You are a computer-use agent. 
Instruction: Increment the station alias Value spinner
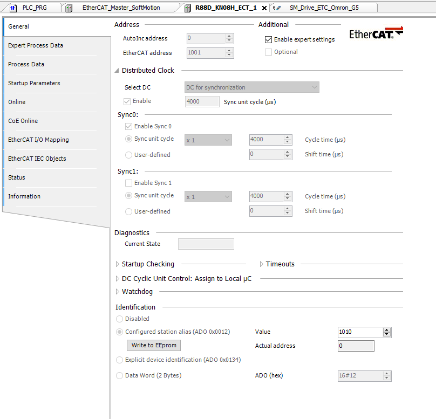386,329
